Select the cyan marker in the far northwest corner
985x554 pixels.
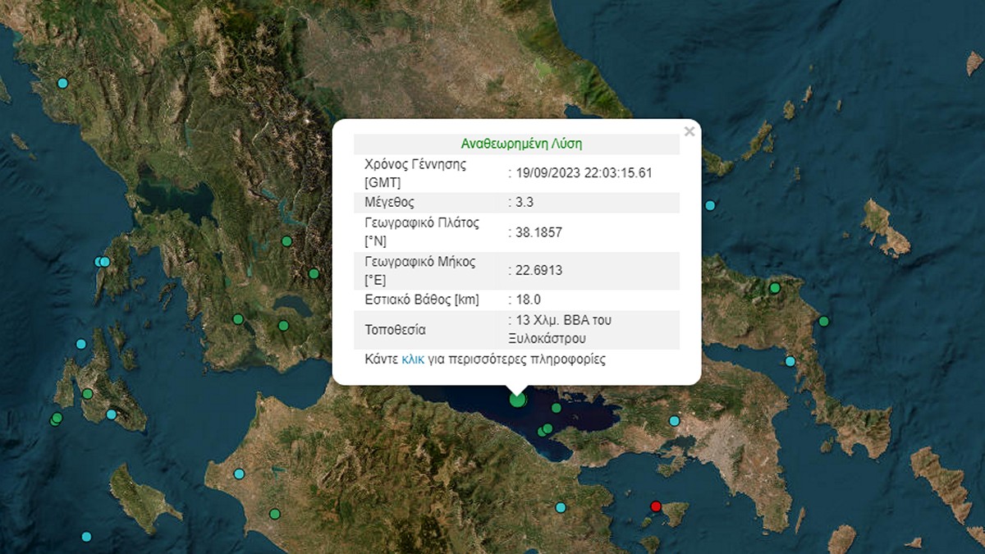coord(62,83)
